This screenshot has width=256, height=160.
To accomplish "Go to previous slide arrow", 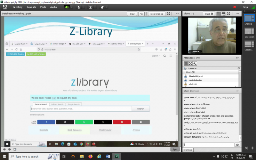I will point(4,149).
